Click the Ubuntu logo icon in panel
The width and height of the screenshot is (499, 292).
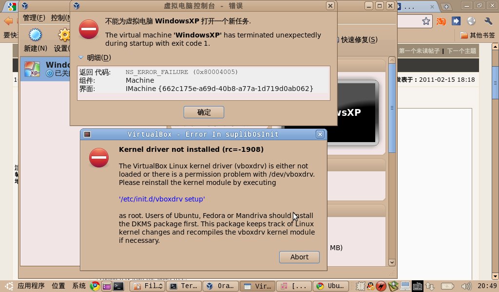click(x=9, y=286)
